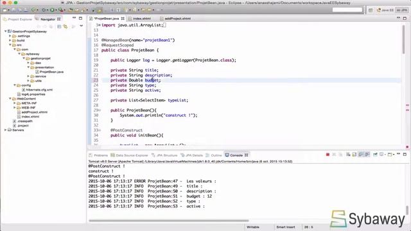
Task: Expand the .settings folder
Action: click(x=10, y=36)
